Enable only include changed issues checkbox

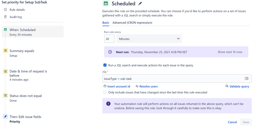coord(105,92)
